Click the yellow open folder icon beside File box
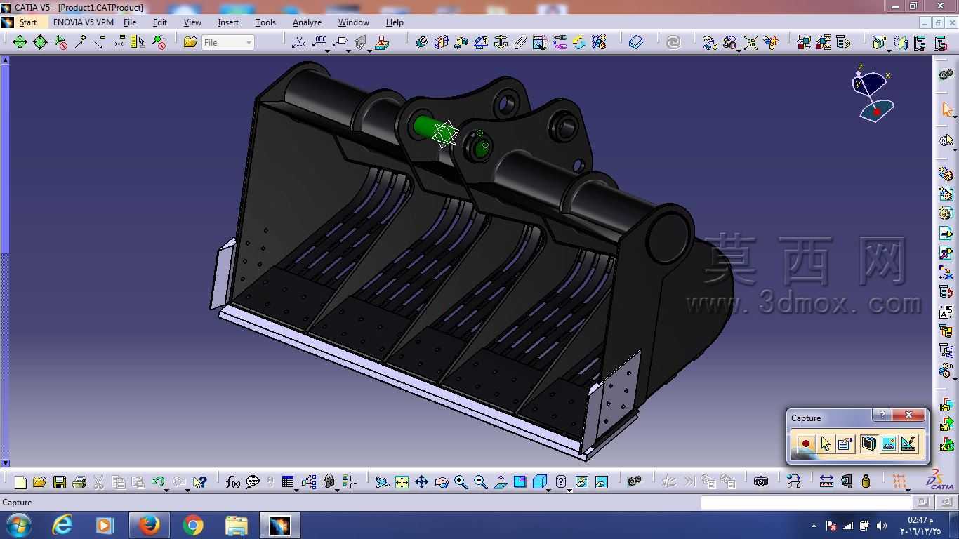Viewport: 959px width, 539px height. point(190,43)
